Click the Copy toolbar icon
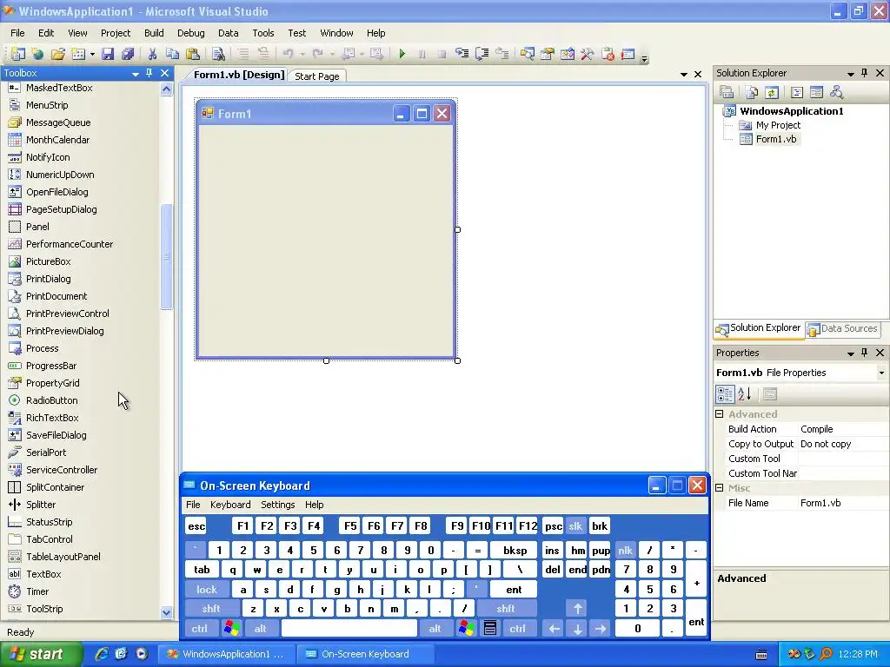890x667 pixels. (172, 54)
